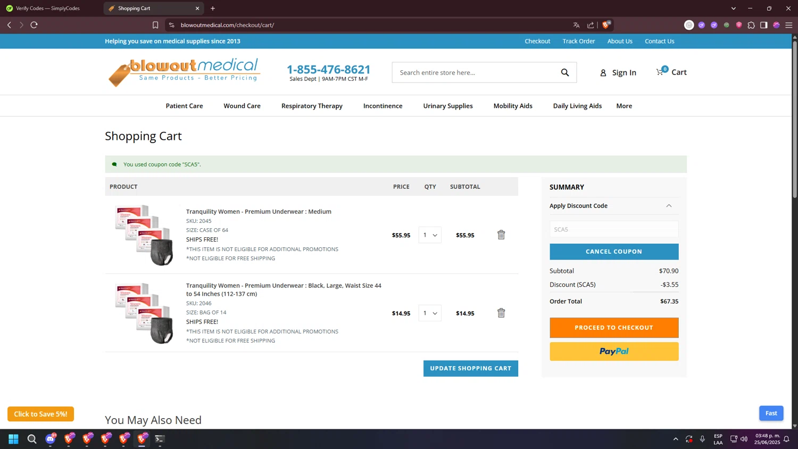Image resolution: width=798 pixels, height=449 pixels.
Task: Click the share page icon
Action: 591,25
